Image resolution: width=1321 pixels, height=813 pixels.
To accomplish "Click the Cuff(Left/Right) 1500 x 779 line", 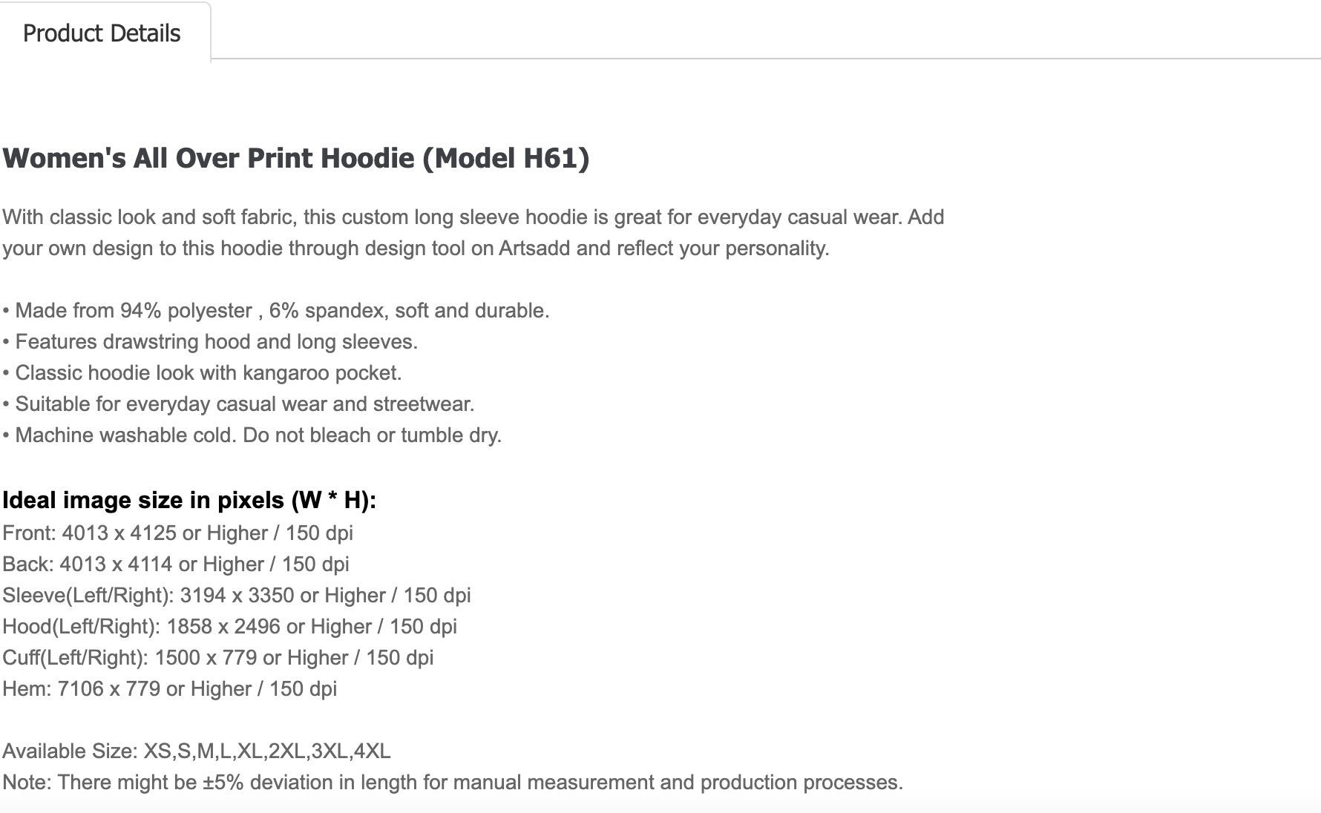I will tap(217, 658).
